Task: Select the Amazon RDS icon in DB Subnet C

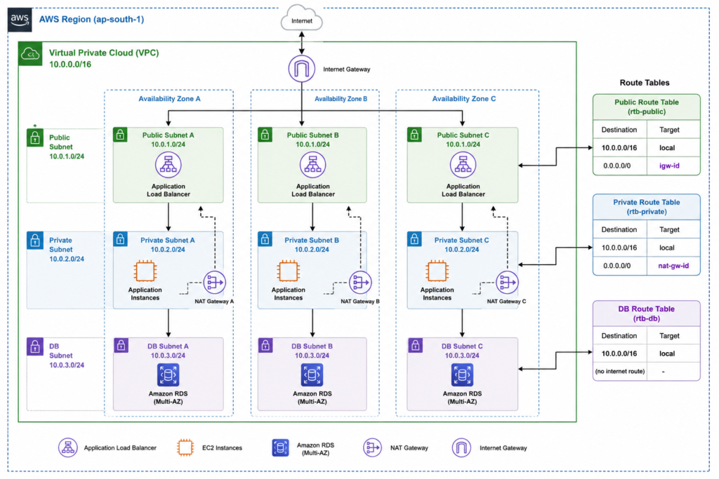Action: (462, 375)
